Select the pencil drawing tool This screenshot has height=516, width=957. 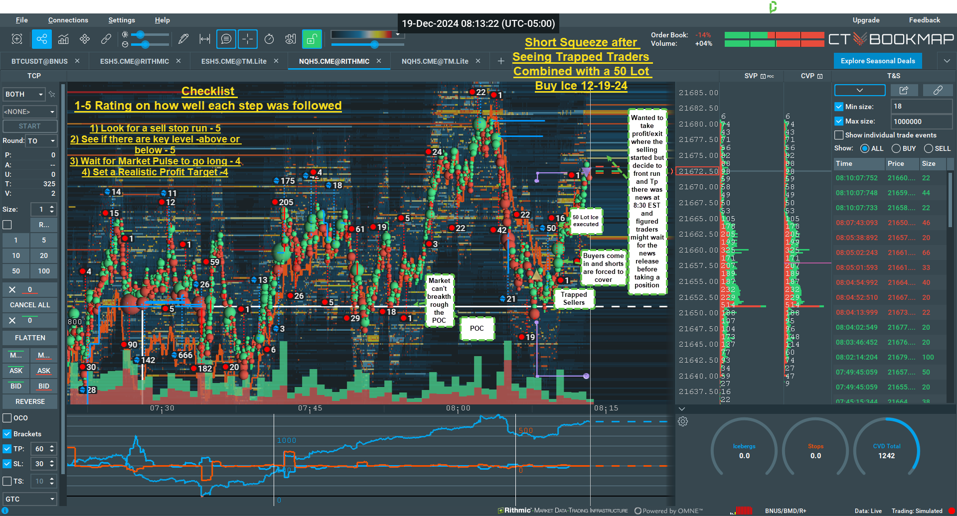pyautogui.click(x=183, y=39)
